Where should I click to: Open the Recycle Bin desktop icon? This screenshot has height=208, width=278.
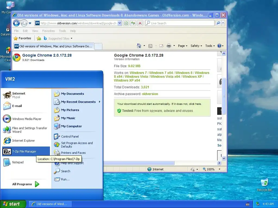click(x=264, y=185)
